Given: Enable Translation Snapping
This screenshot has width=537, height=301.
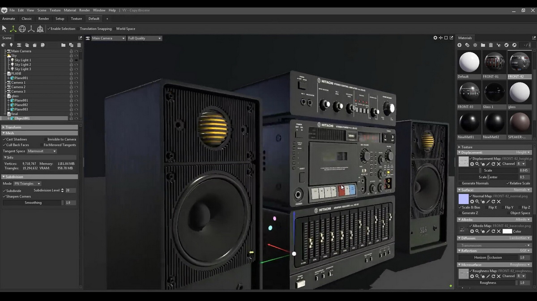Looking at the screenshot, I should click(x=95, y=29).
